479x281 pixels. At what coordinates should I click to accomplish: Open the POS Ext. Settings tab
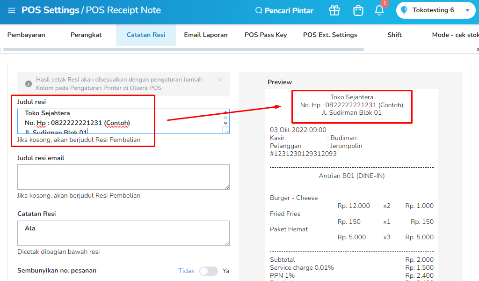[x=330, y=35]
